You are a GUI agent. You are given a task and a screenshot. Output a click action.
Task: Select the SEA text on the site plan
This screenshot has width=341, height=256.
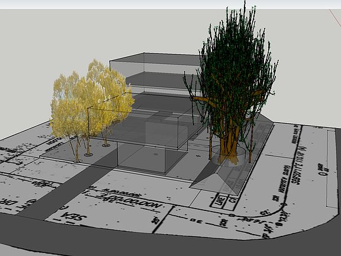pyautogui.click(x=73, y=216)
